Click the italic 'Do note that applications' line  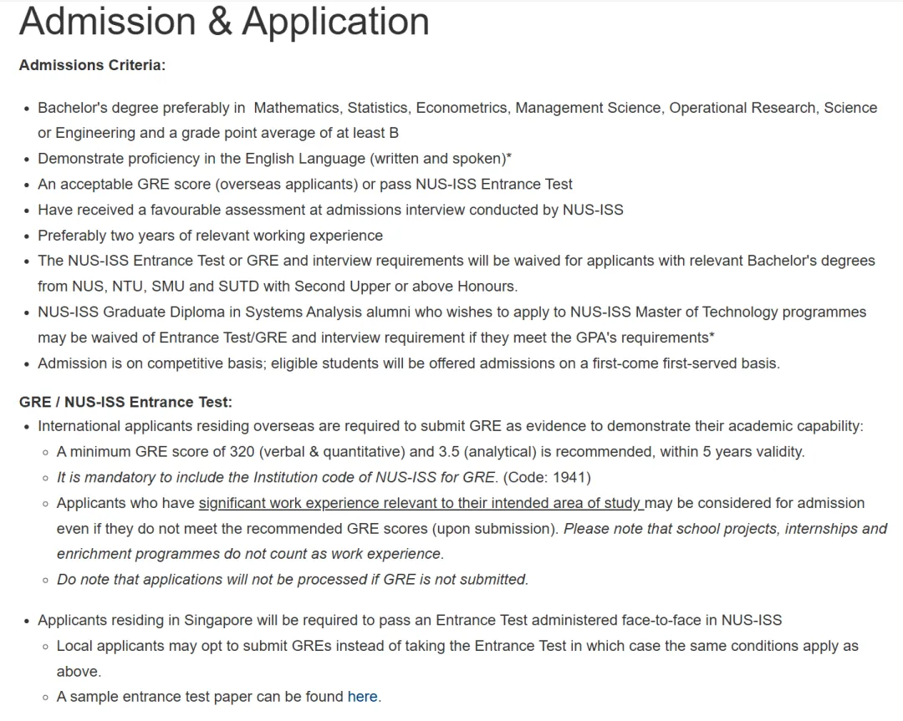[x=292, y=579]
